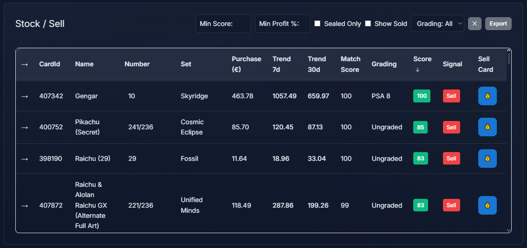
Task: Click the Export button
Action: click(x=498, y=24)
